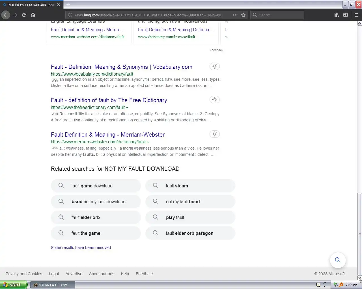Open Feedback footer link
Viewport: 362px width, 289px height.
point(145,274)
